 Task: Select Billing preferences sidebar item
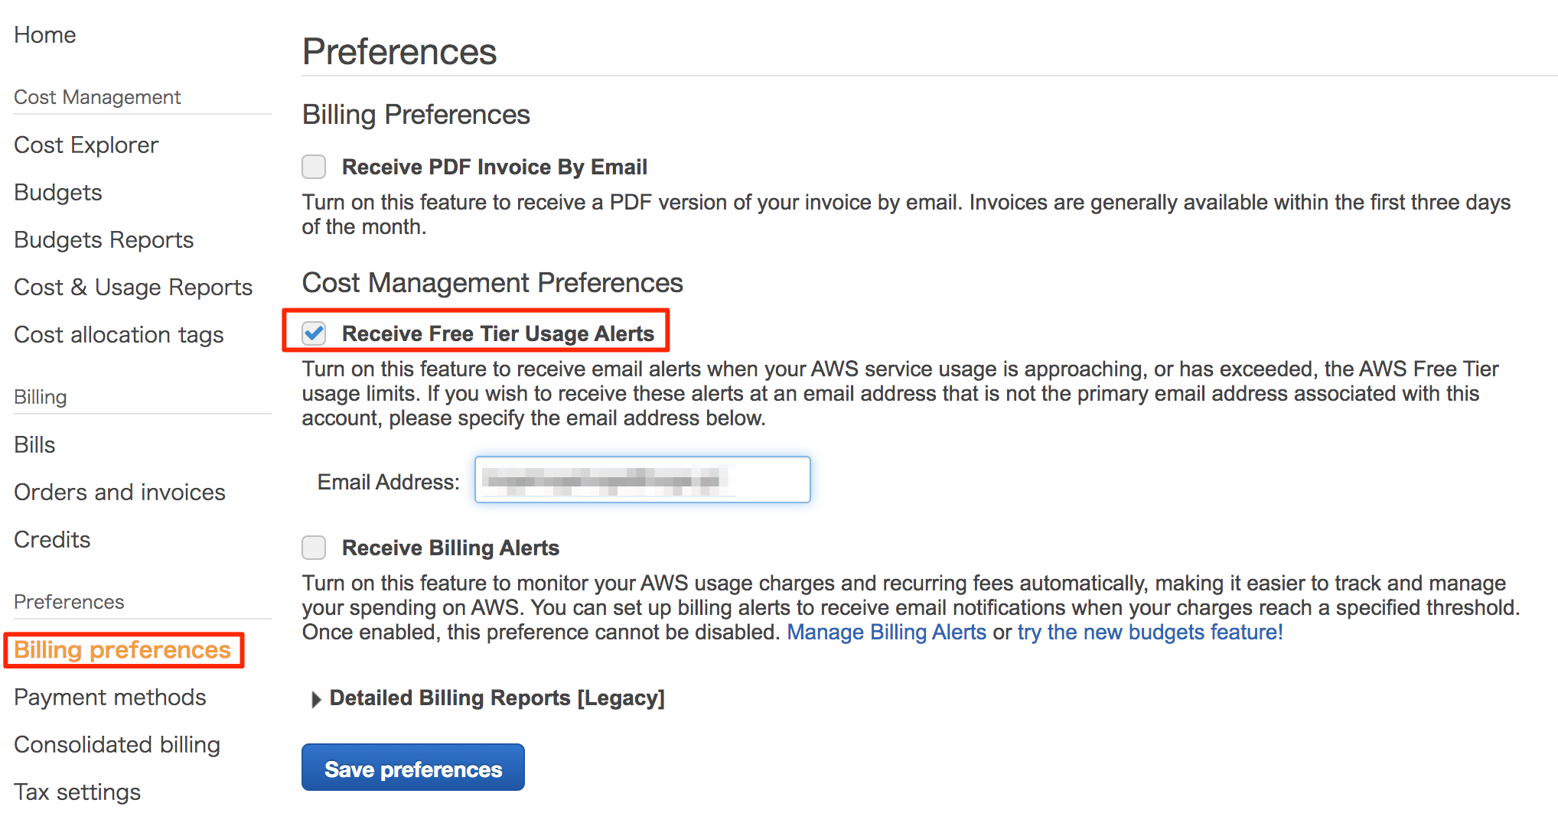[x=122, y=650]
